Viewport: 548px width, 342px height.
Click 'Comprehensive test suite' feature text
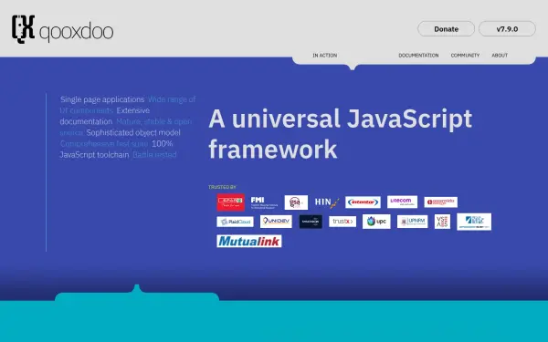coord(104,143)
